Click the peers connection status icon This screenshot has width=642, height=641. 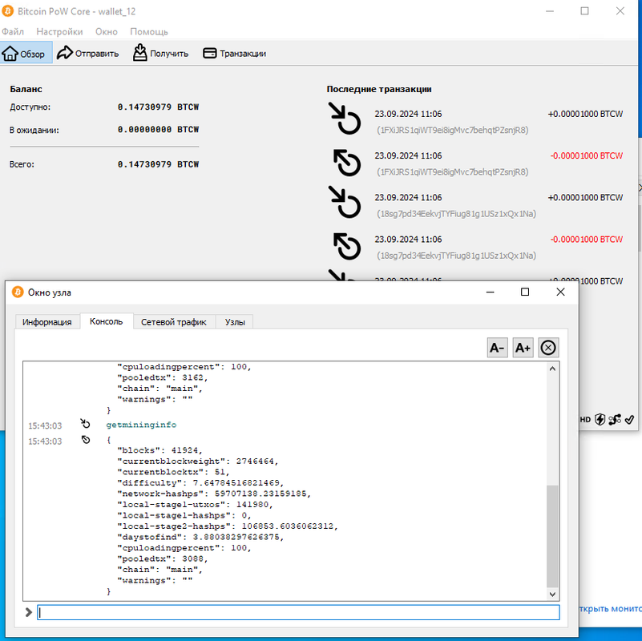pos(615,420)
